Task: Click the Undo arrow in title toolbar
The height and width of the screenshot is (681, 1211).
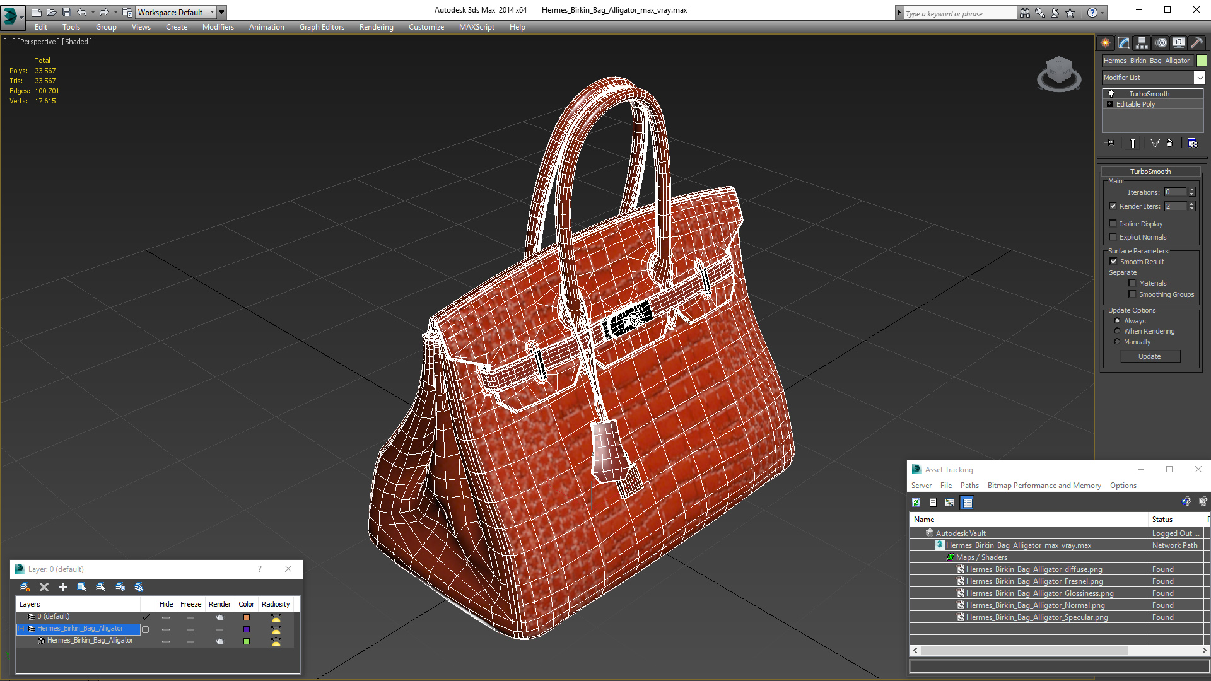Action: [x=82, y=12]
